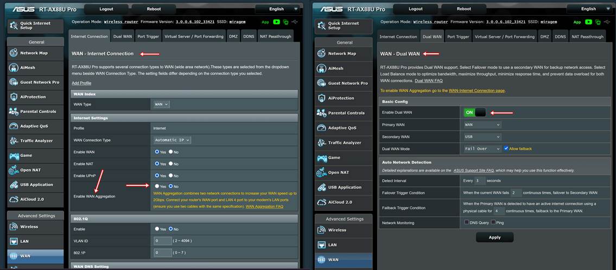Select Yes for Enable WAN Aggregation
616x270 pixels.
coord(157,186)
